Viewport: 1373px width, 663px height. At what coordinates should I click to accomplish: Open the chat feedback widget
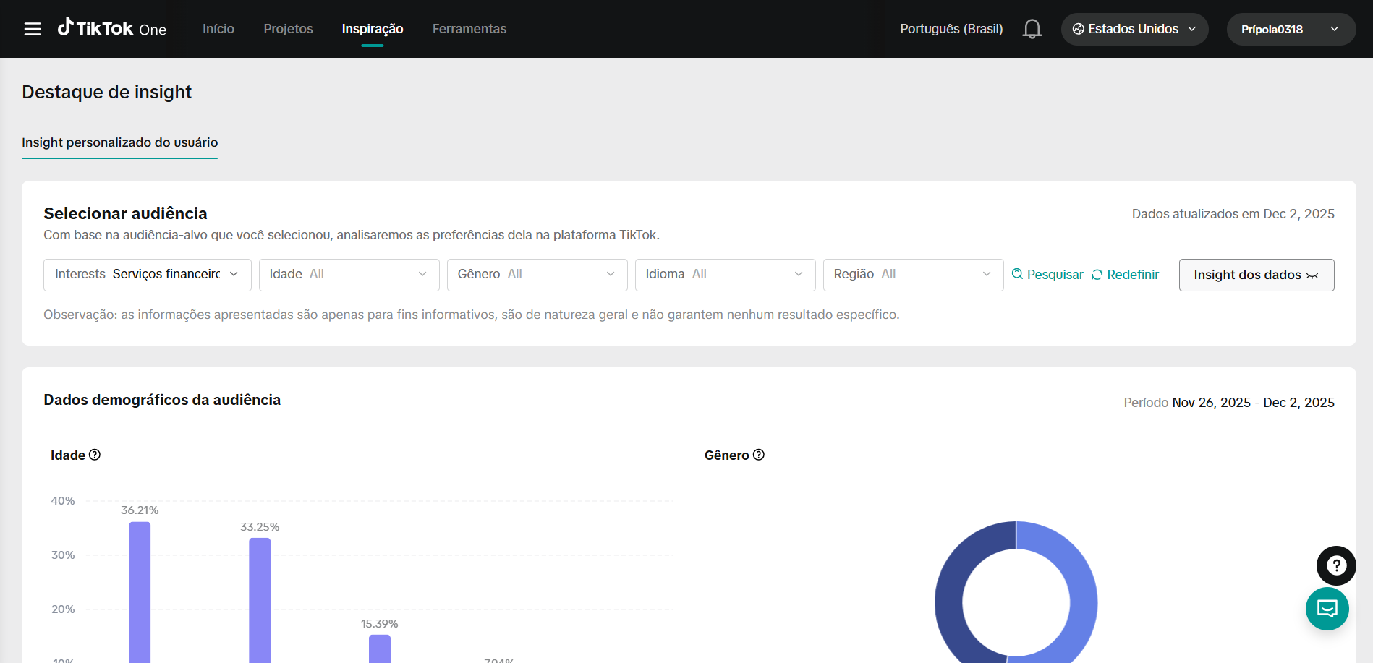1327,609
